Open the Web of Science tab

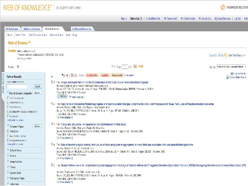(x=52, y=29)
